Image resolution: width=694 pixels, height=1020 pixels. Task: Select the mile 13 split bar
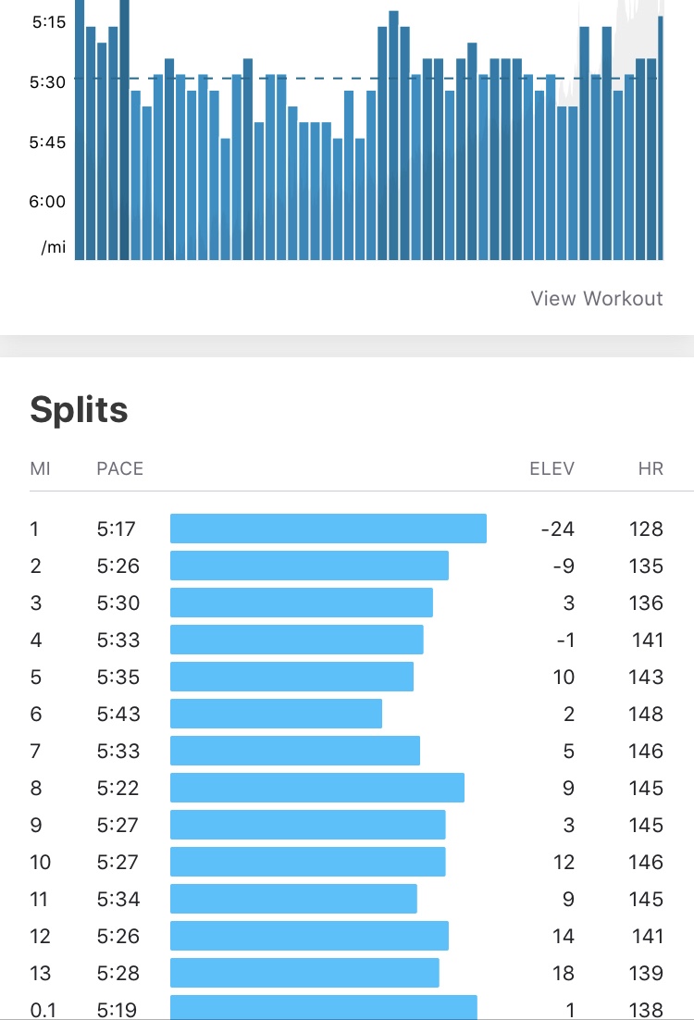pos(304,973)
